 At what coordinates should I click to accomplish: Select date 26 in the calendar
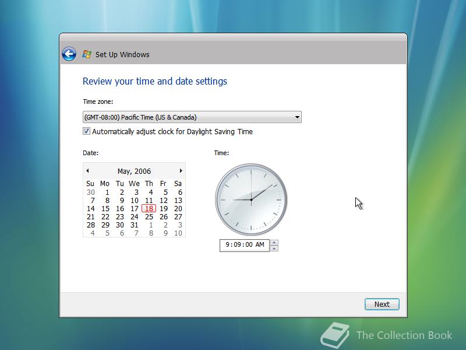point(164,216)
